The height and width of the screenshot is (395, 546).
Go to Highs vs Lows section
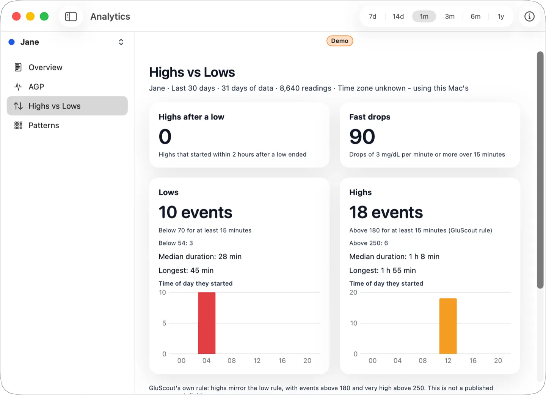67,106
